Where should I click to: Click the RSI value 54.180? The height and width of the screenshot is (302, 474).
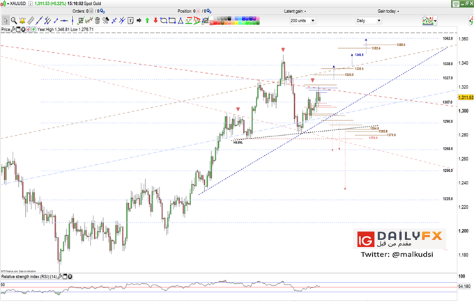point(464,286)
